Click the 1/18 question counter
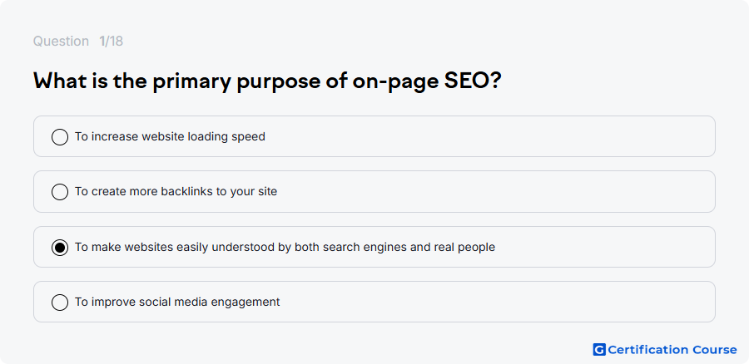The height and width of the screenshot is (364, 749). point(111,42)
